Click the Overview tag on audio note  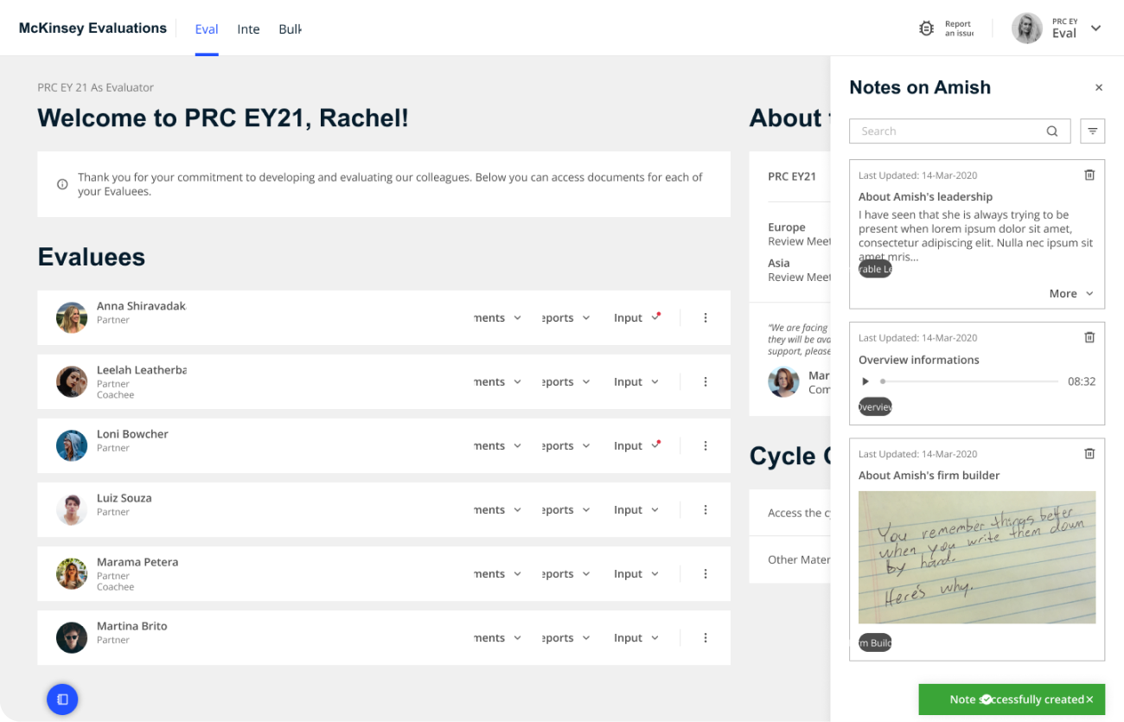coord(875,406)
